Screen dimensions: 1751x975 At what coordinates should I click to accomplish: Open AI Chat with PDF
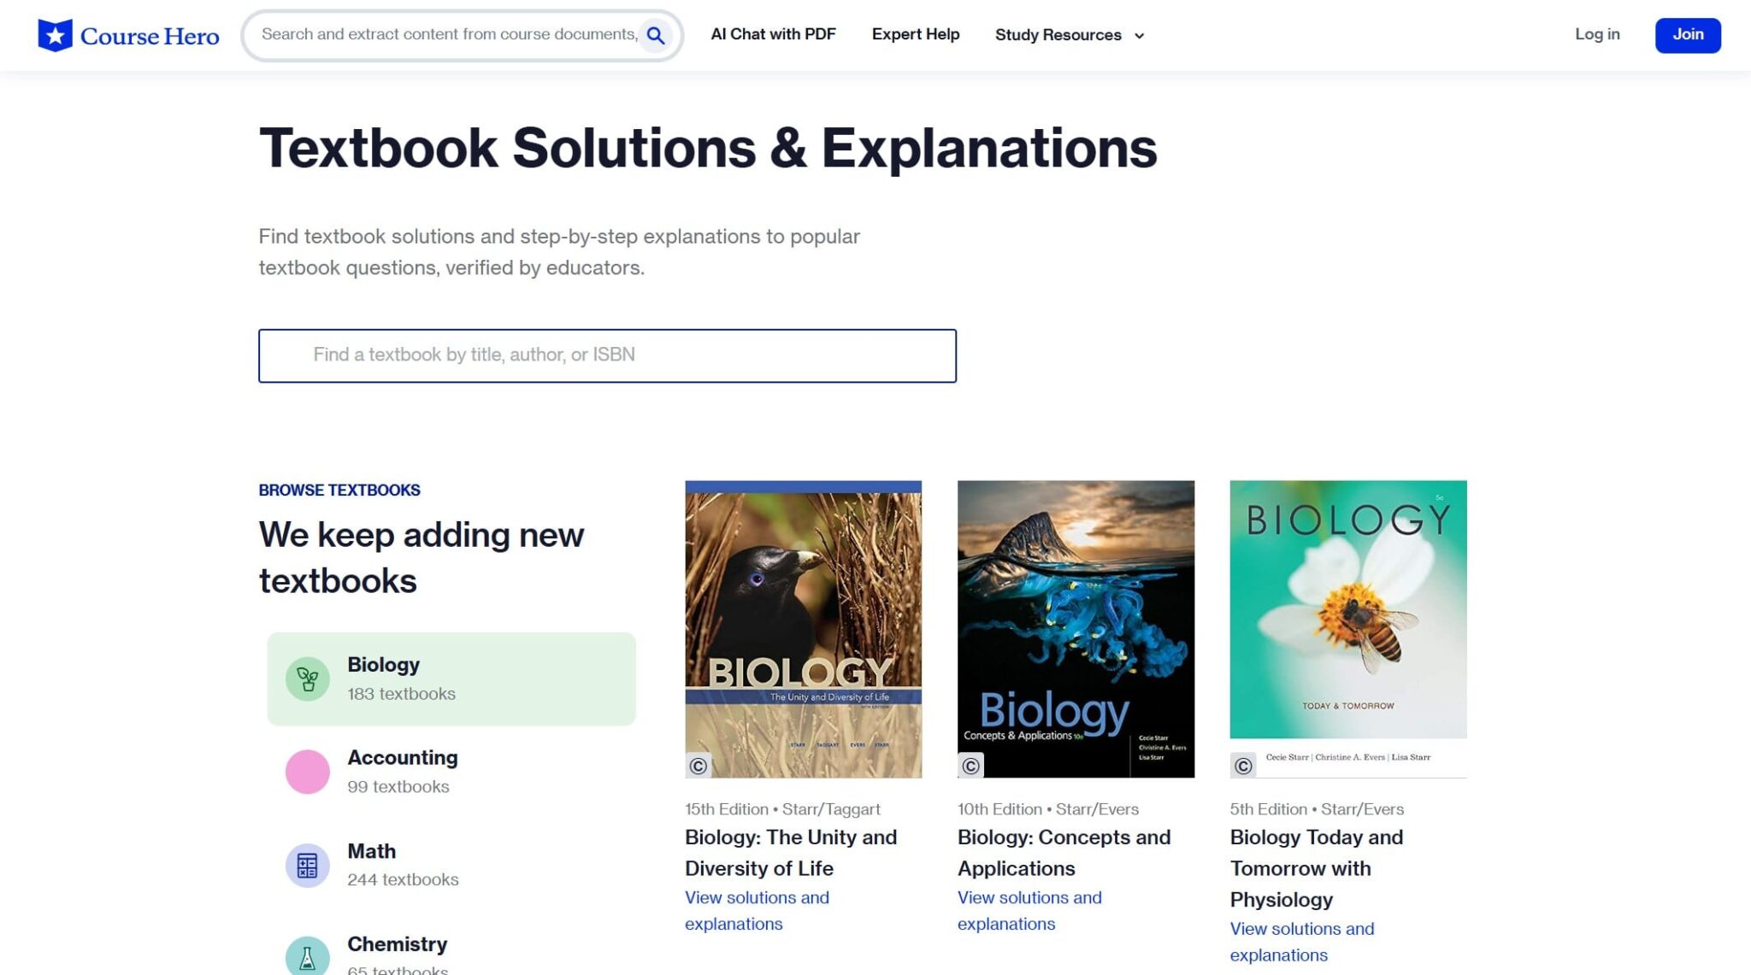[x=773, y=34]
